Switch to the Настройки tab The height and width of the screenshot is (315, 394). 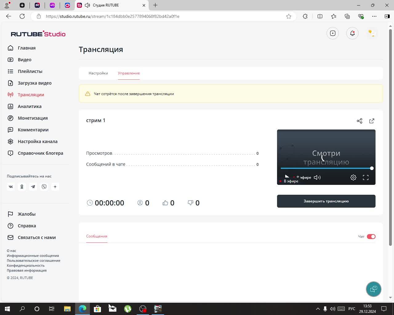click(x=98, y=73)
